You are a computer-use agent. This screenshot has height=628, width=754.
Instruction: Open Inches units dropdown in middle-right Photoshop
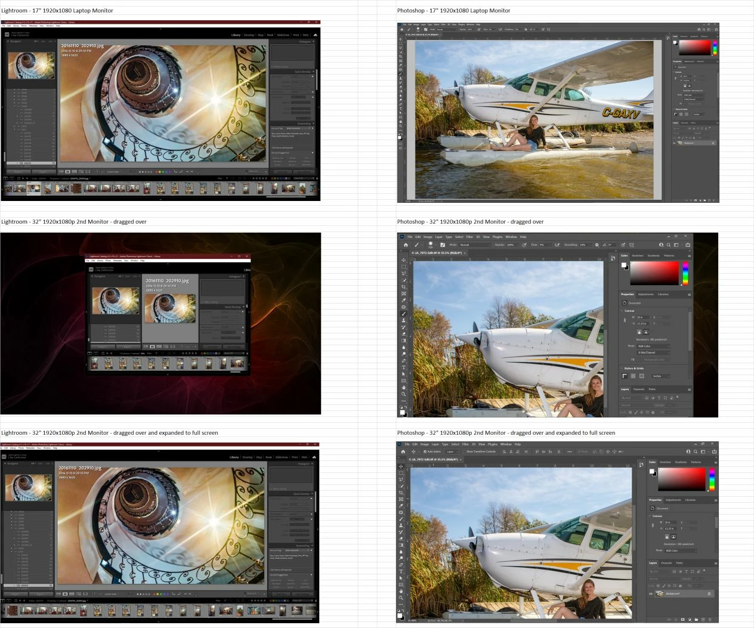click(x=661, y=376)
